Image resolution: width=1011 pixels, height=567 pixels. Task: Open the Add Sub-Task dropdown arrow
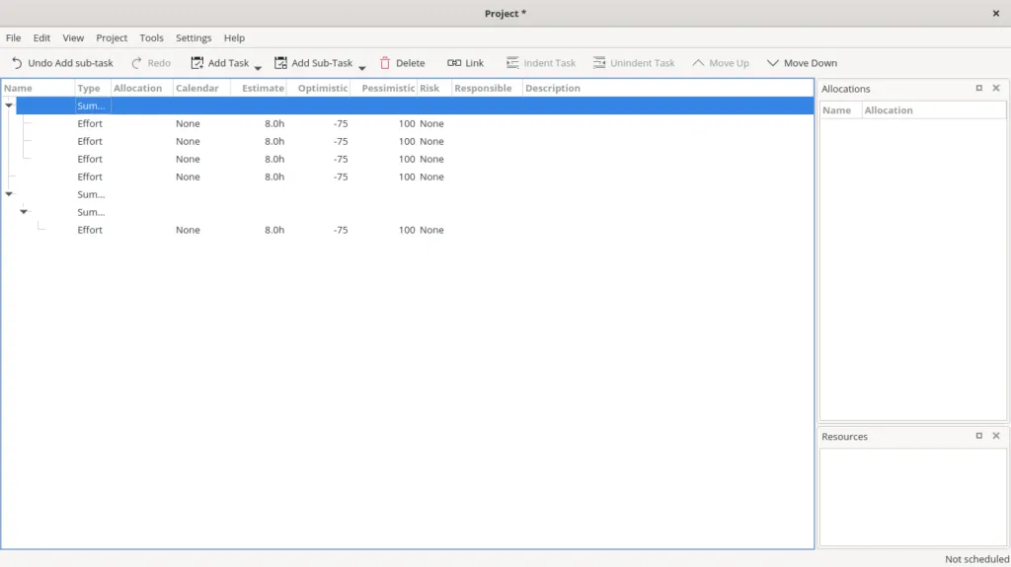point(361,68)
